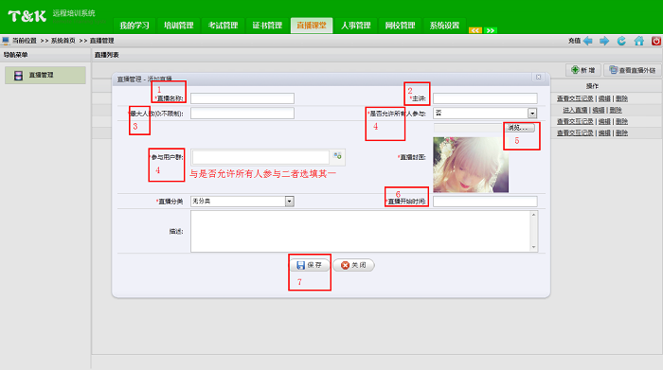
Task: Click 查看直播外链 button
Action: (633, 70)
